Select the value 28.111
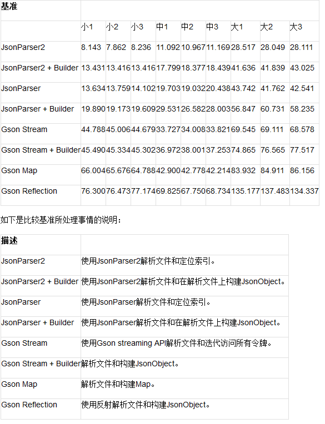Viewport: 325px width, 424px height. click(x=302, y=47)
